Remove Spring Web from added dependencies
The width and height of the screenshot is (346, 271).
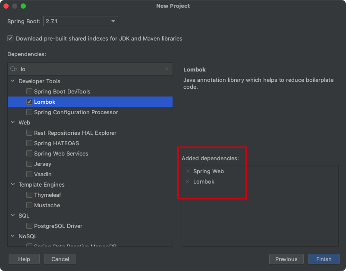[x=188, y=171]
